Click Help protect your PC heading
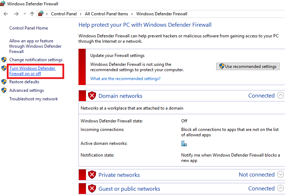285x195 pixels. [145, 25]
